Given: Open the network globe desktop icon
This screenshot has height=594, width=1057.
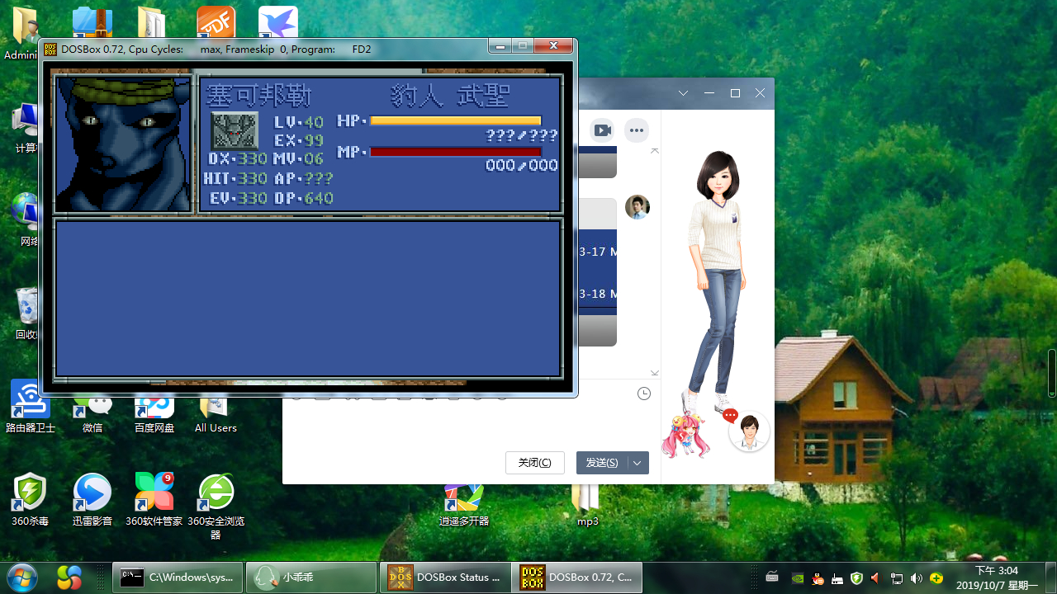Looking at the screenshot, I should click(26, 219).
